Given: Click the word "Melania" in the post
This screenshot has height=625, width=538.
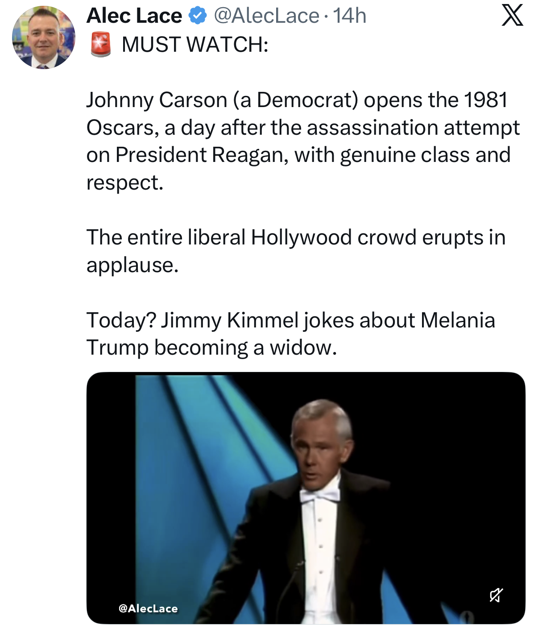Looking at the screenshot, I should (x=457, y=320).
